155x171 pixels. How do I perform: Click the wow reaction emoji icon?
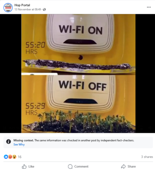pos(14,157)
